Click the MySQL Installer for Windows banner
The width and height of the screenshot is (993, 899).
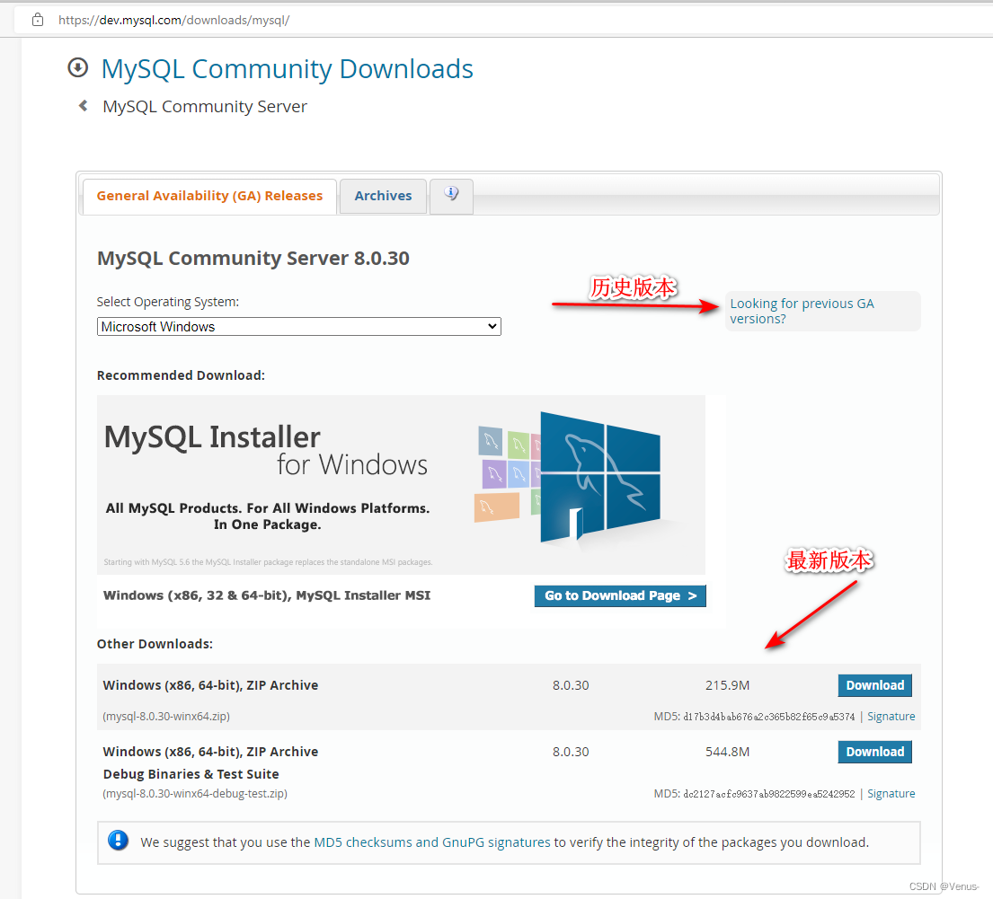point(401,485)
